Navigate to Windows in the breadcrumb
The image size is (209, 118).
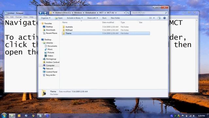[78, 13]
